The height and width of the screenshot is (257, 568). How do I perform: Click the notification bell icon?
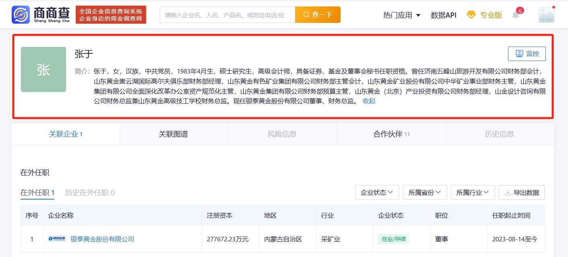click(x=516, y=15)
